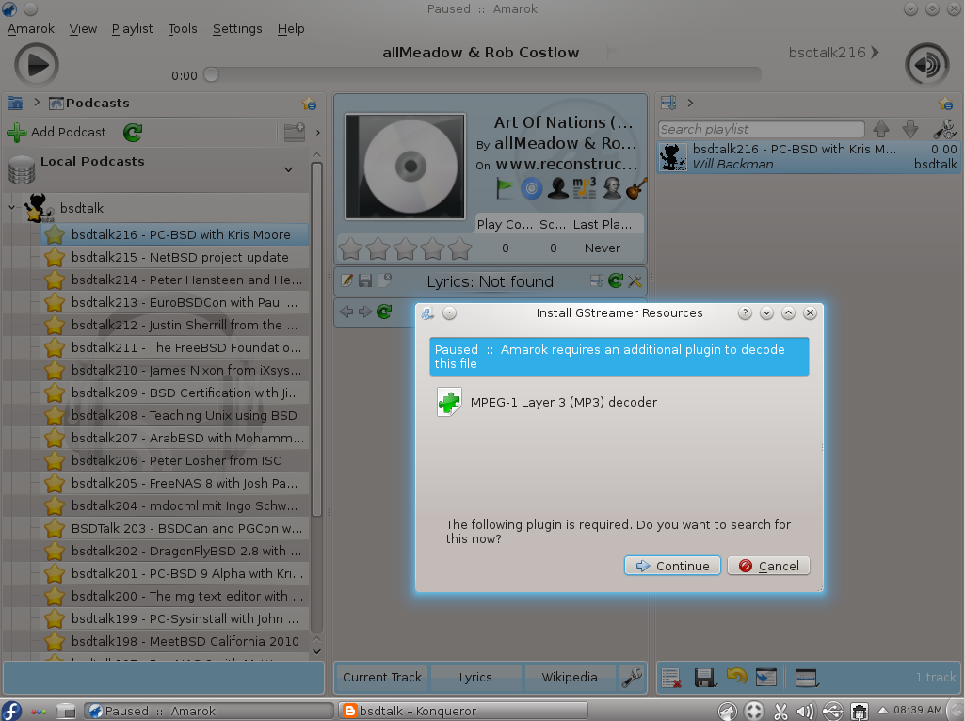This screenshot has width=965, height=721.
Task: Switch to the Wikipedia applet tab
Action: [x=570, y=678]
